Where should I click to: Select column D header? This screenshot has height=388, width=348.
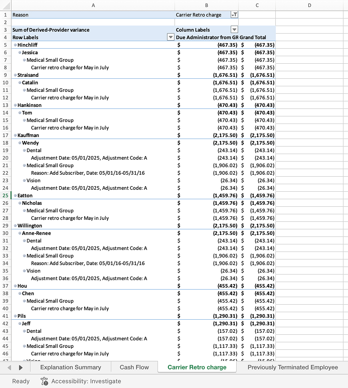tap(309, 5)
